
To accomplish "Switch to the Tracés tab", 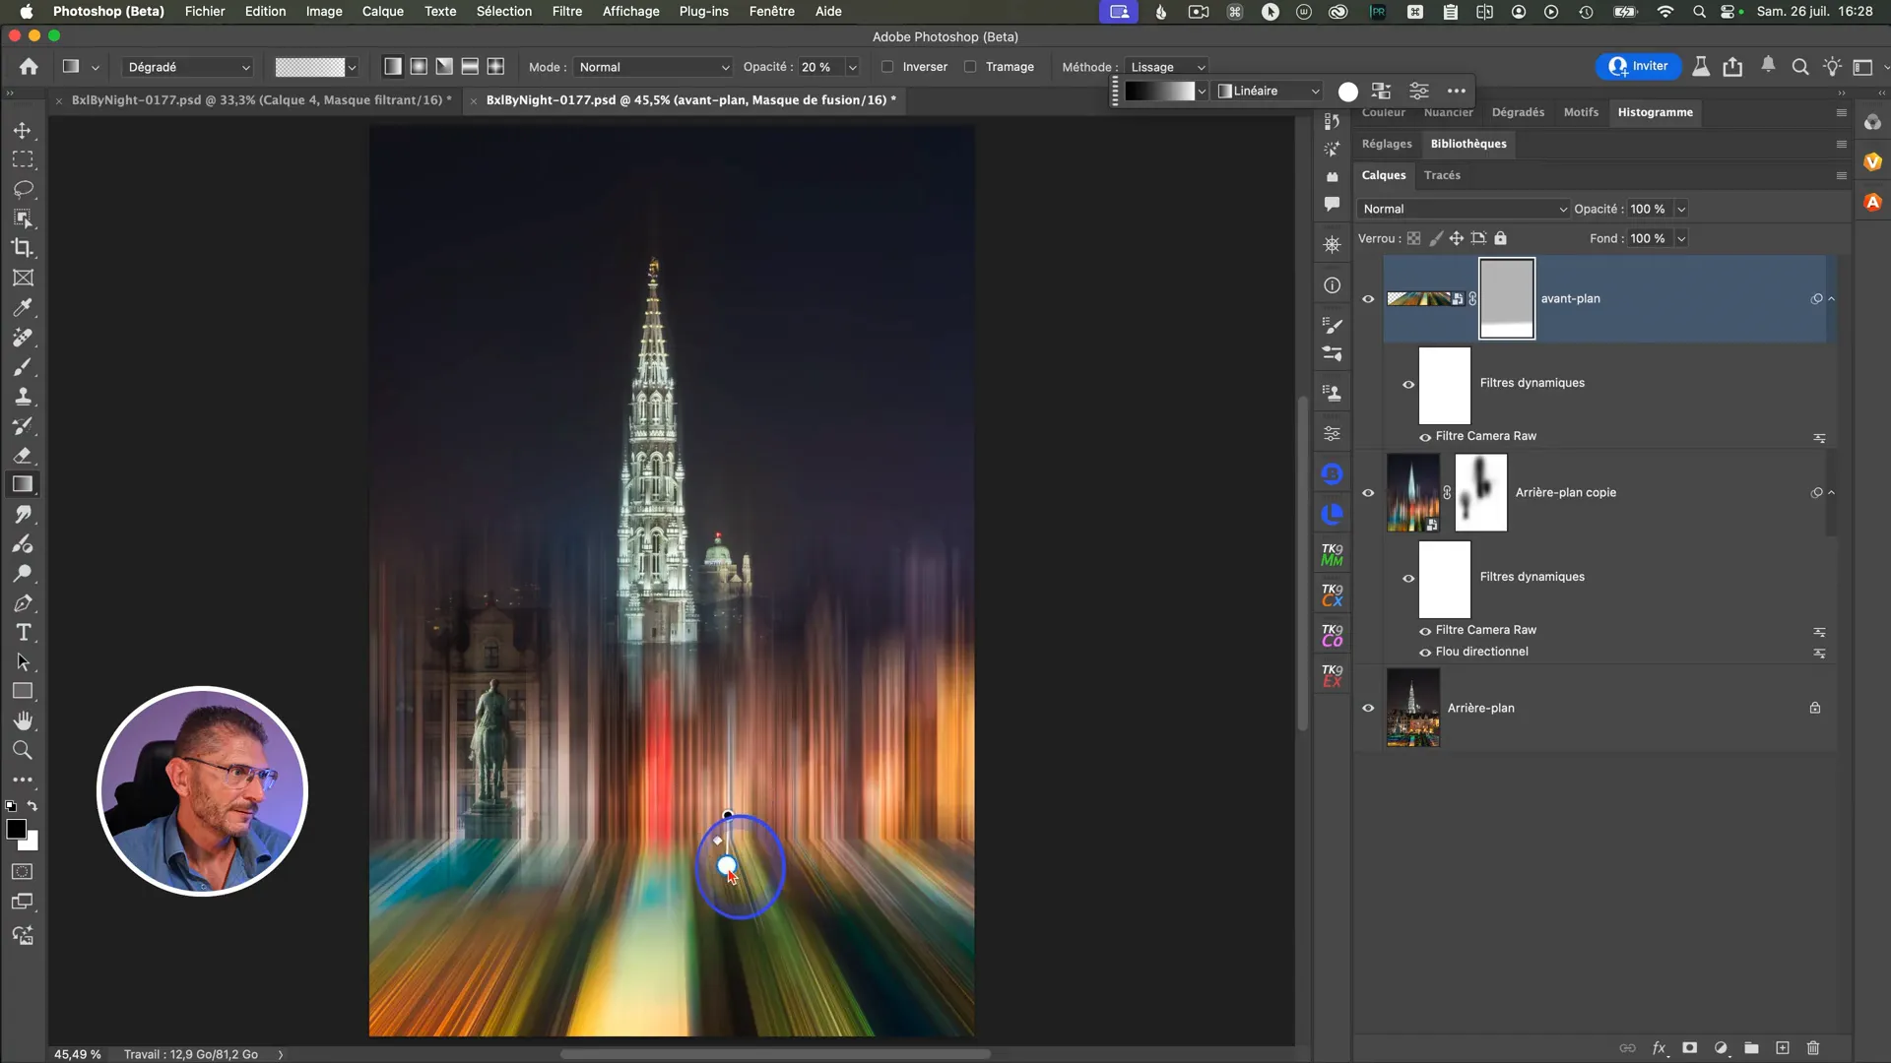I will (x=1442, y=175).
